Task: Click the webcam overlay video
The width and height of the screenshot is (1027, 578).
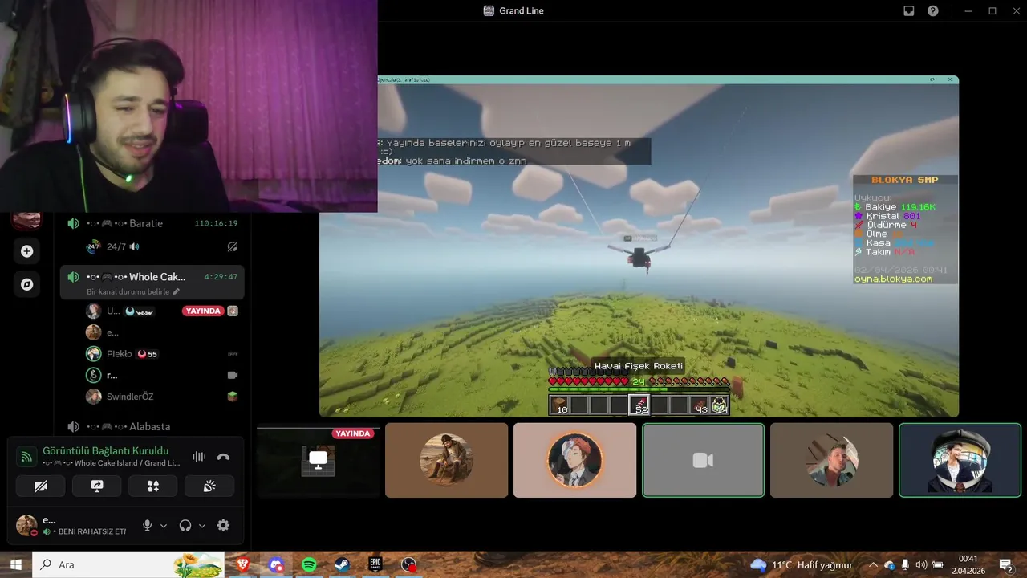Action: pyautogui.click(x=189, y=106)
